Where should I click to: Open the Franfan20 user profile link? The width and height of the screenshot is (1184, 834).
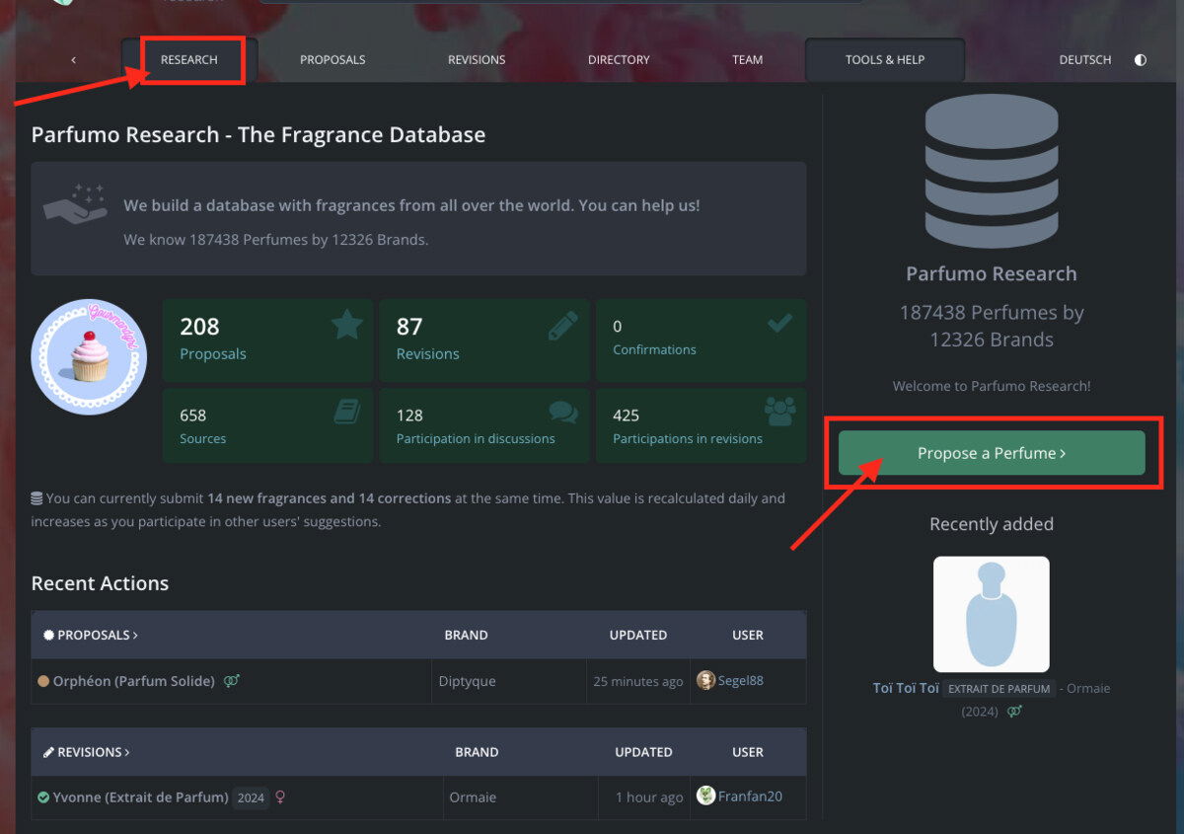coord(750,796)
